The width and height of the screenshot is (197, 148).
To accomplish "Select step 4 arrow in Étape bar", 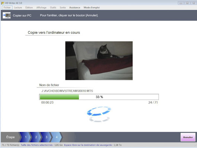I will pyautogui.click(x=56, y=137).
